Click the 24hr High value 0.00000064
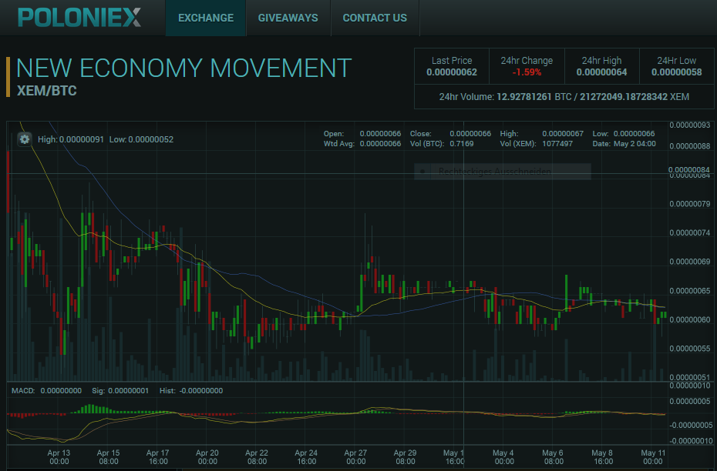The width and height of the screenshot is (717, 471). 602,72
